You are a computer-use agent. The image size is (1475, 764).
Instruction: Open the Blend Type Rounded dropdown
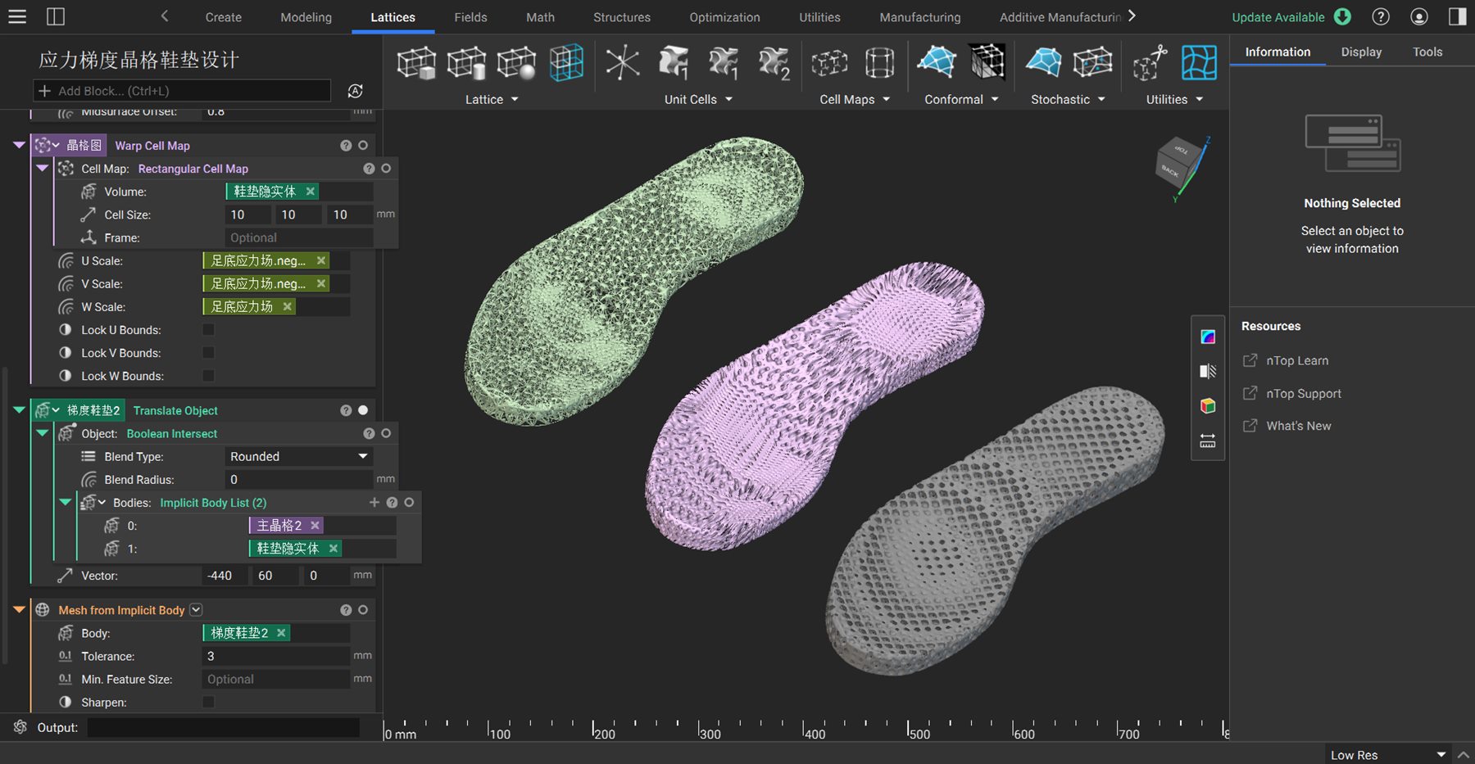click(x=299, y=456)
